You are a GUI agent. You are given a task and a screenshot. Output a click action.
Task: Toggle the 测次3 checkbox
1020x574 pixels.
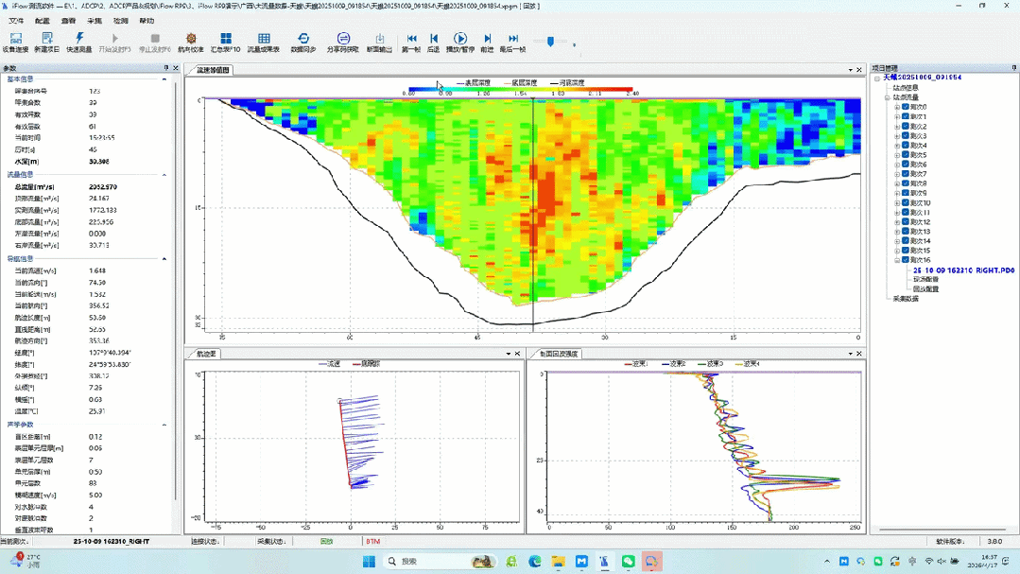point(906,135)
